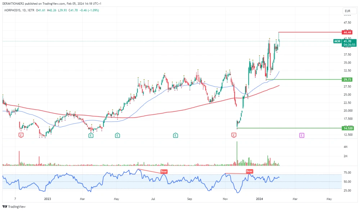
Task: Select the earnings E icon near the Mar label
Action: 90,135
